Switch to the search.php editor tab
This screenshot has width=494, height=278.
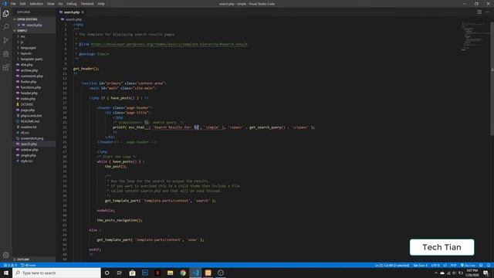coord(72,12)
